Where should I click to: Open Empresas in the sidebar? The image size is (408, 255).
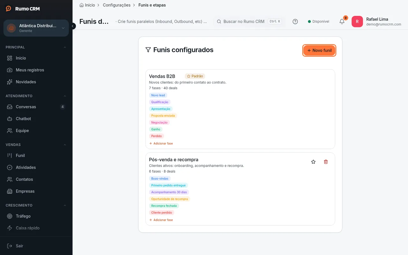click(x=36, y=191)
